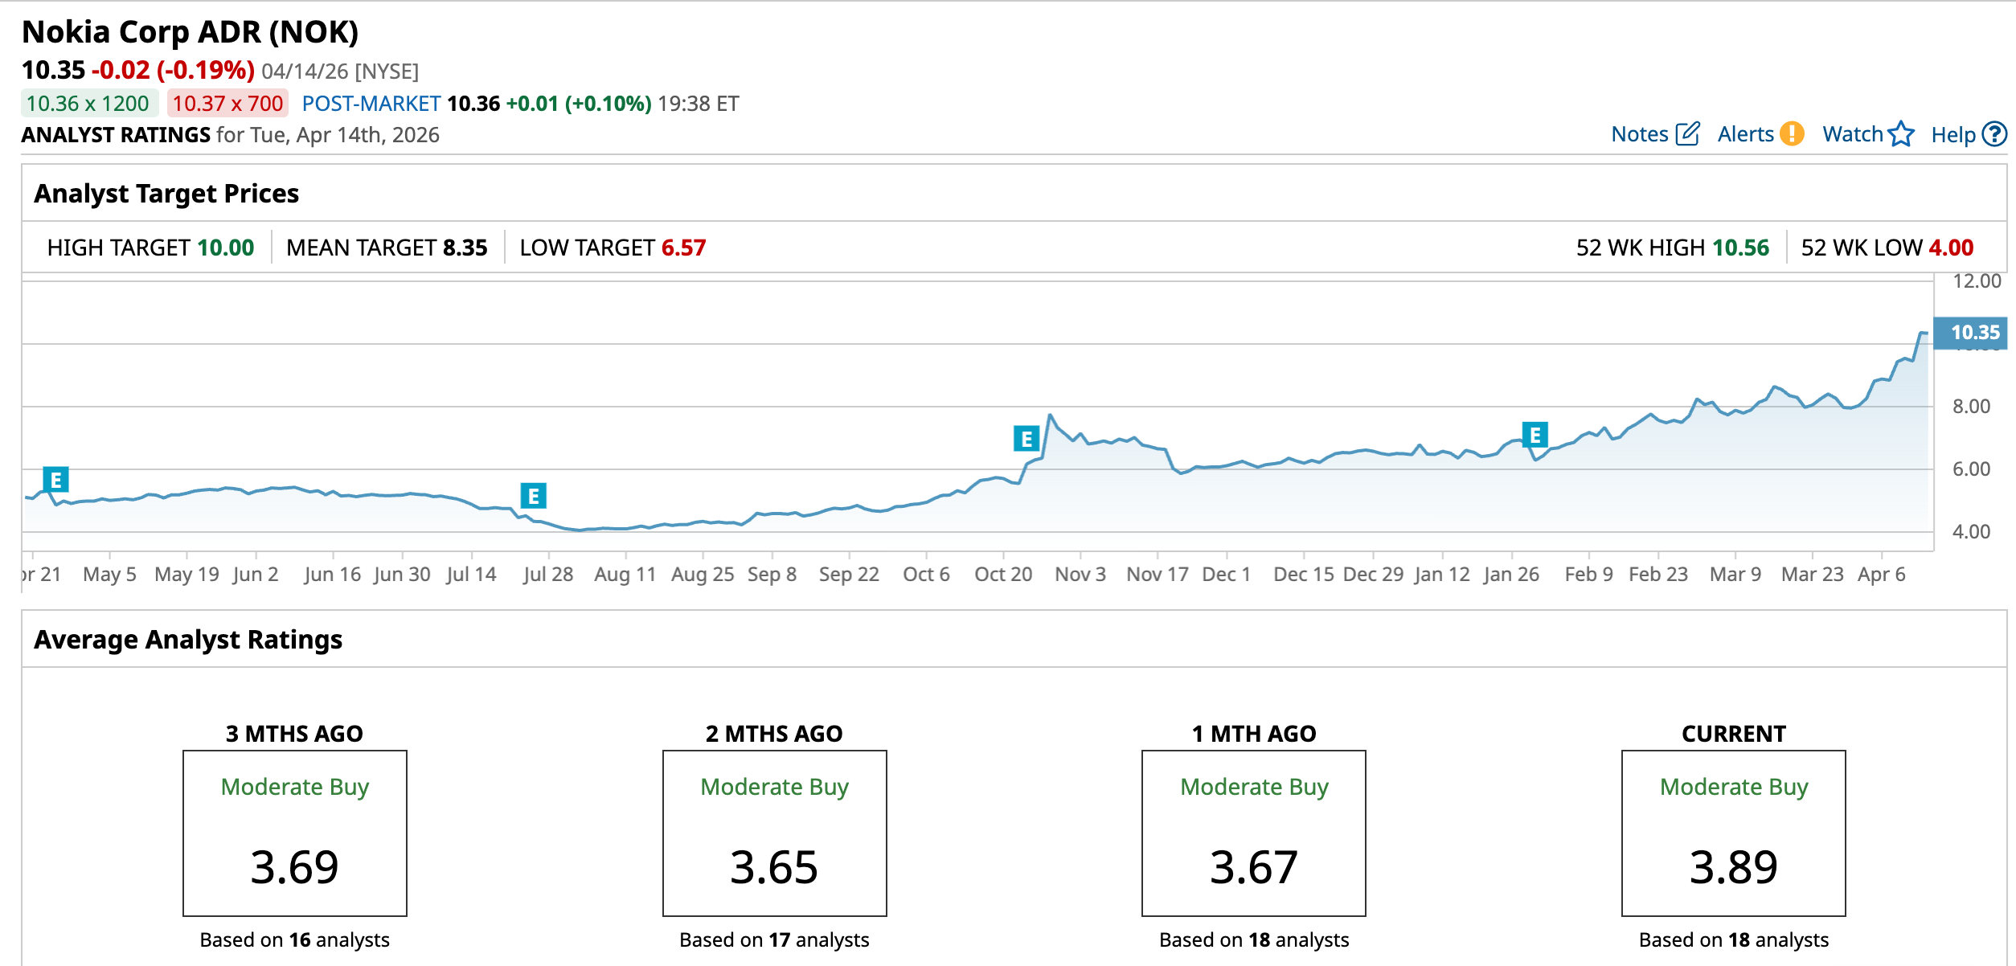Select the Current Moderate Buy rating box
This screenshot has height=966, width=2016.
pyautogui.click(x=1733, y=833)
